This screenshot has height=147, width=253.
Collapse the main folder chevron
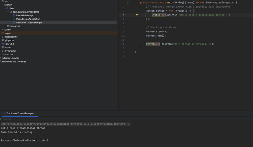[x=2, y=5]
